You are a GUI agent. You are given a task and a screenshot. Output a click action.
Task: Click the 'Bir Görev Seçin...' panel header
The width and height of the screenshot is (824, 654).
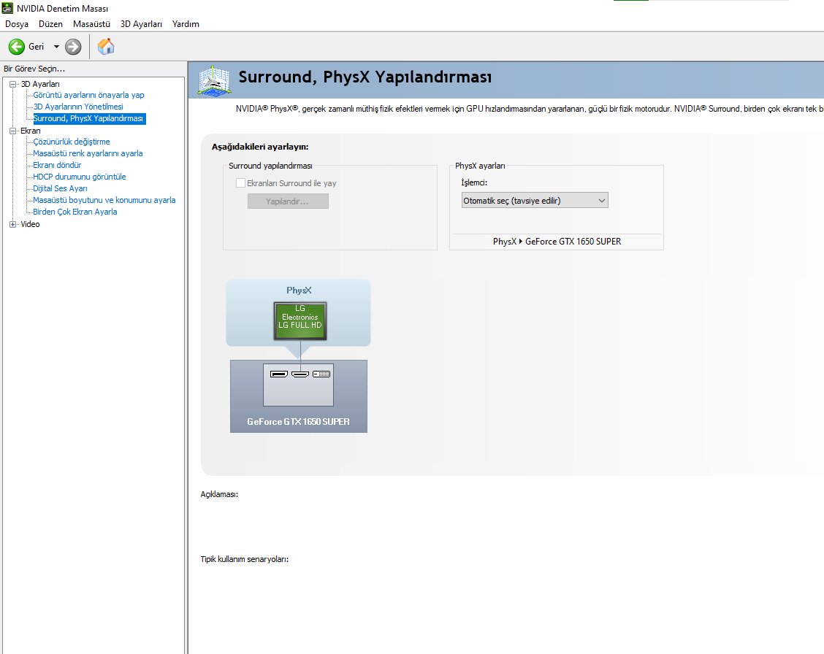pos(34,69)
